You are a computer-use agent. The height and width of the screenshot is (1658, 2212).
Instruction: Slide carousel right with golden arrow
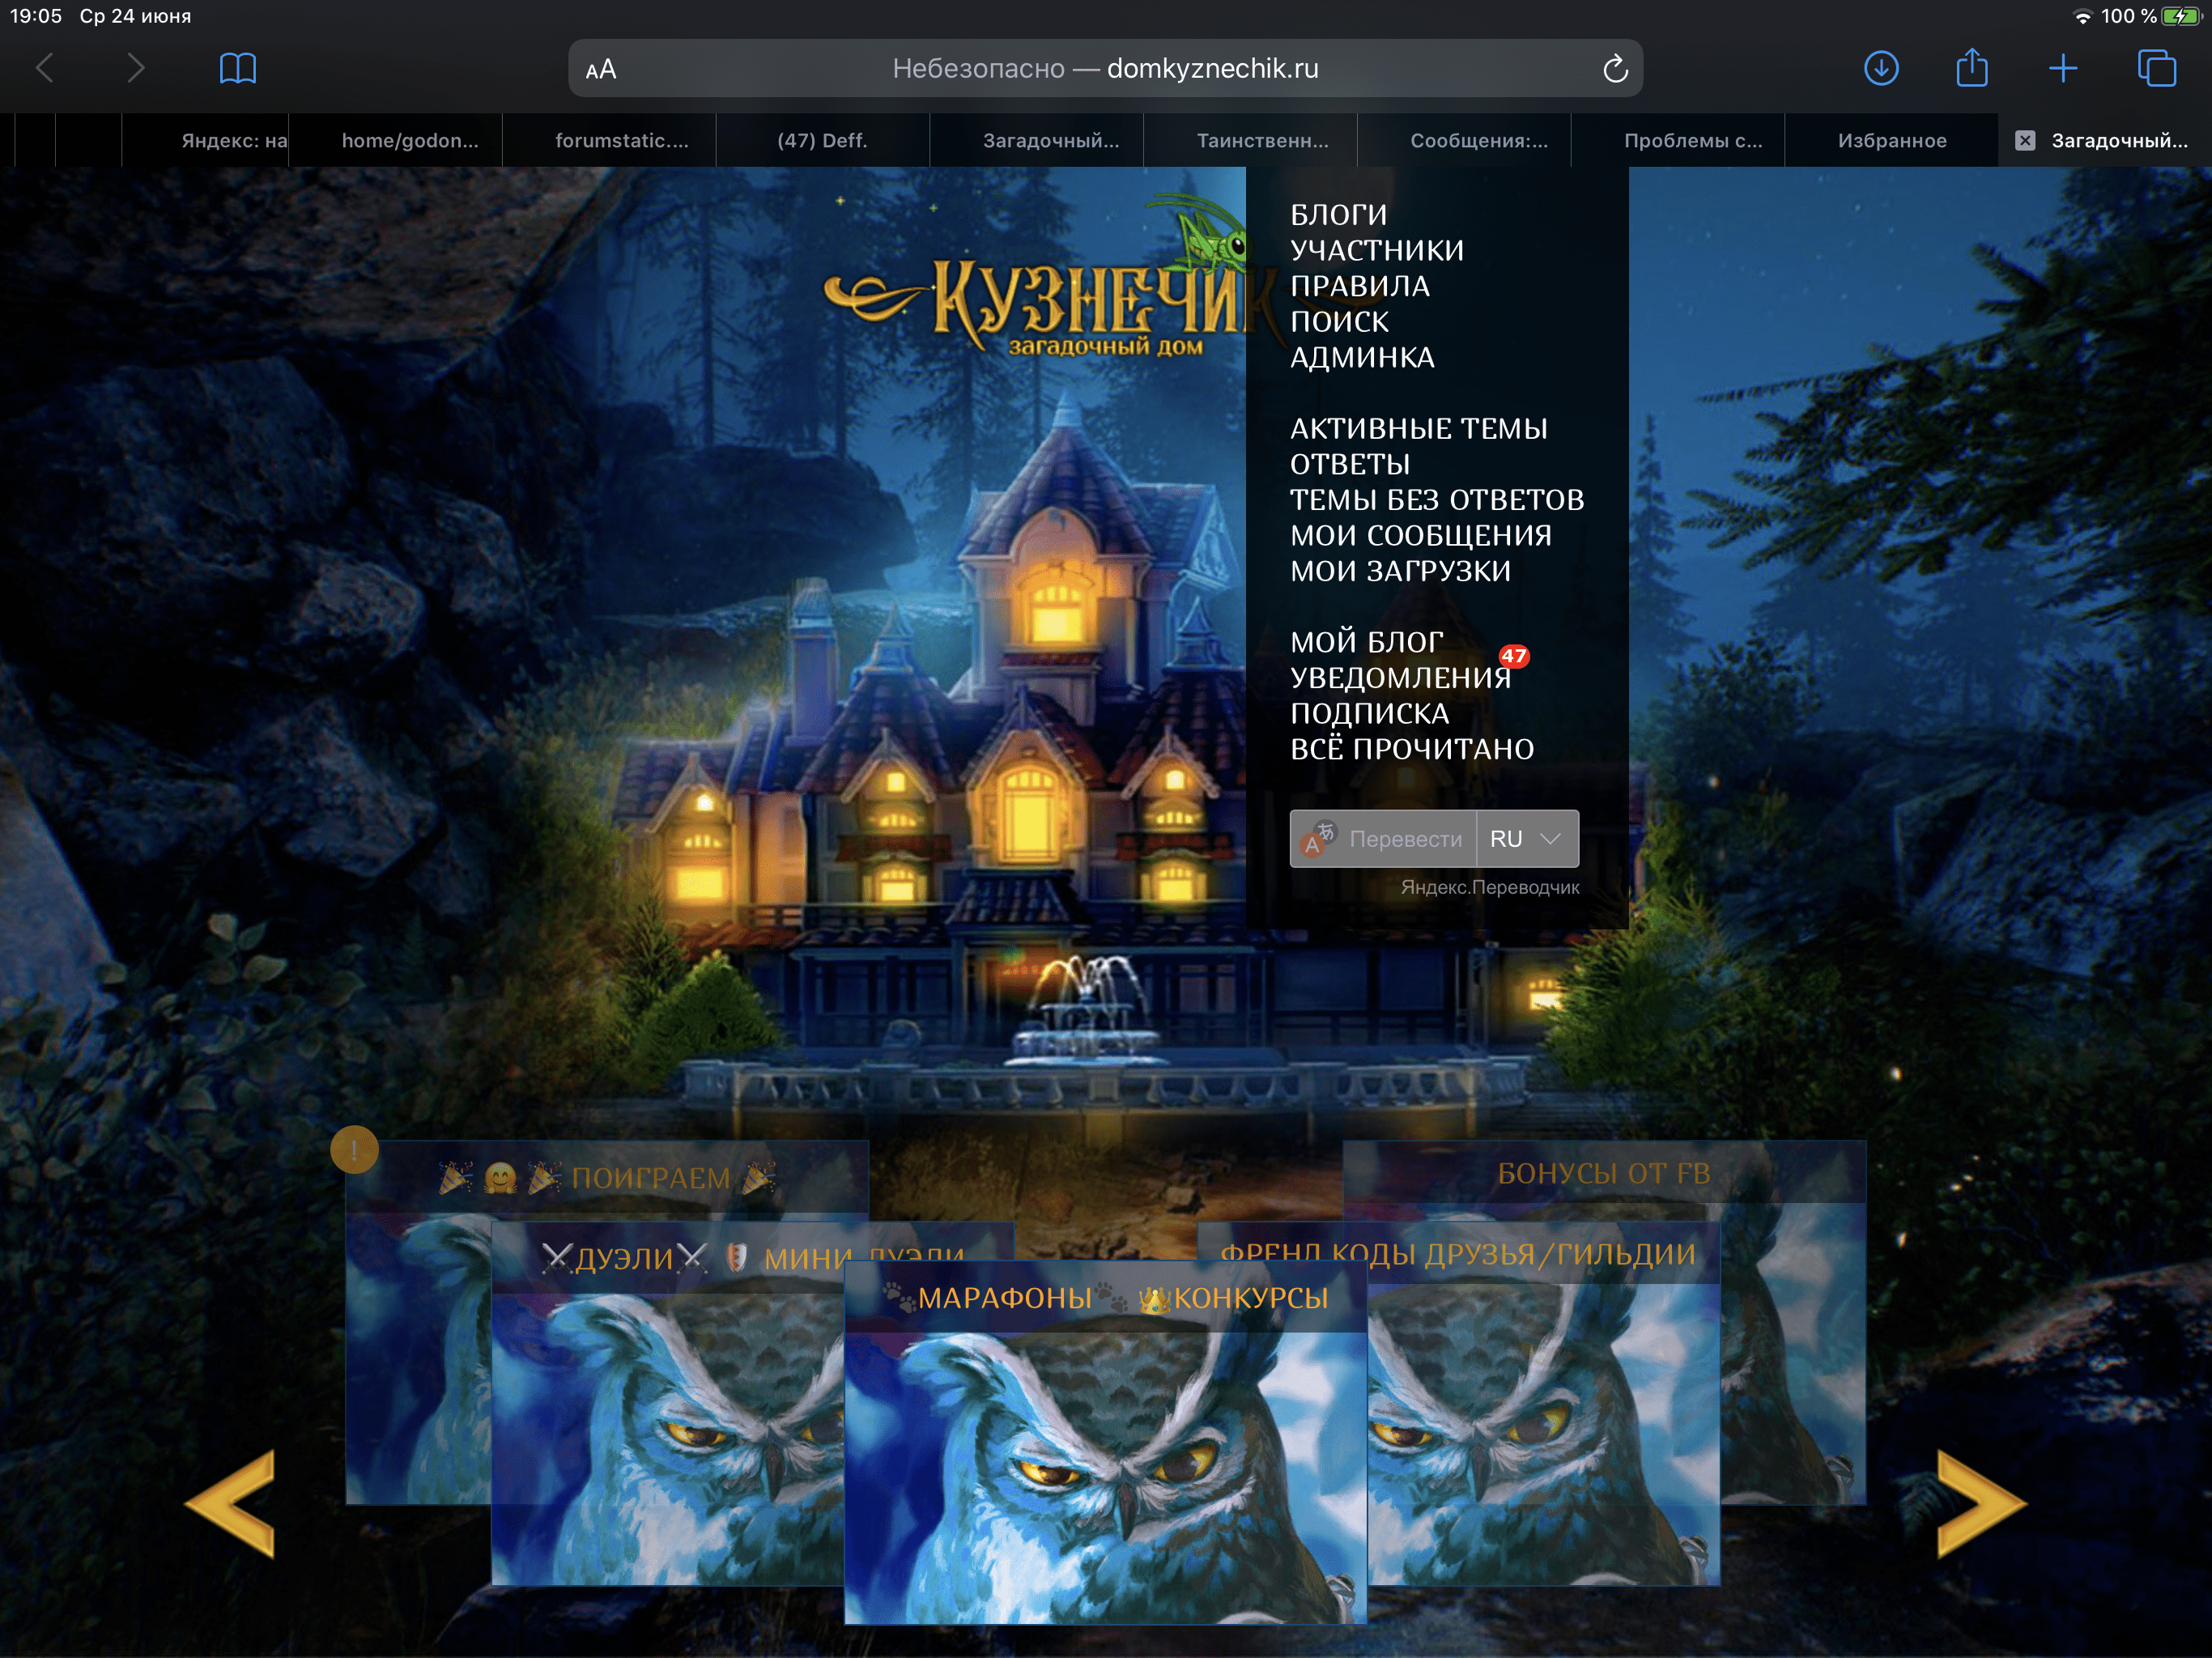pos(1981,1503)
